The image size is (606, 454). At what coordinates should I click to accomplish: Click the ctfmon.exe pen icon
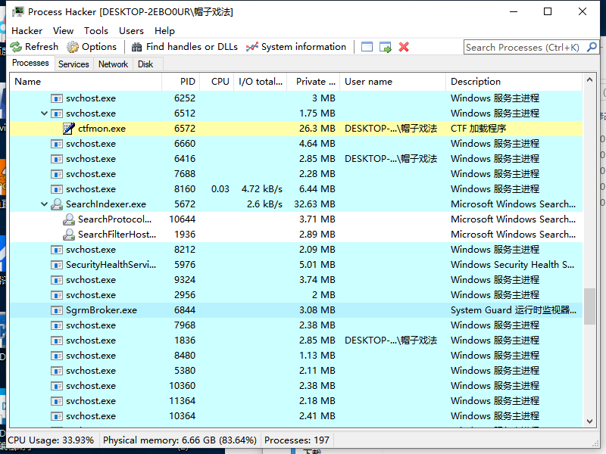pyautogui.click(x=69, y=129)
